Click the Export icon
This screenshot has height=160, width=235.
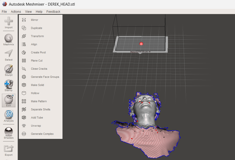[9, 149]
